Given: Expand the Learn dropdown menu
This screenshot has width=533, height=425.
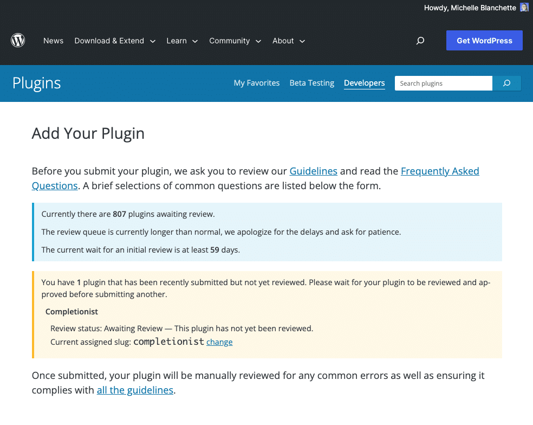Looking at the screenshot, I should pos(182,41).
